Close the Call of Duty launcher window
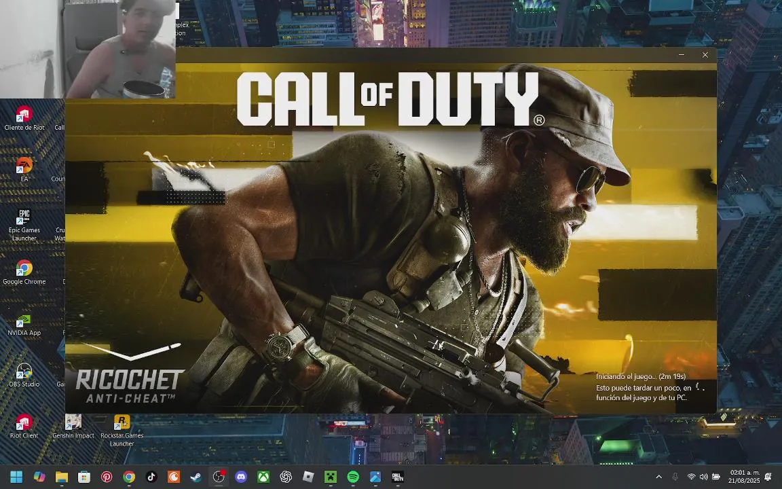 tap(705, 55)
